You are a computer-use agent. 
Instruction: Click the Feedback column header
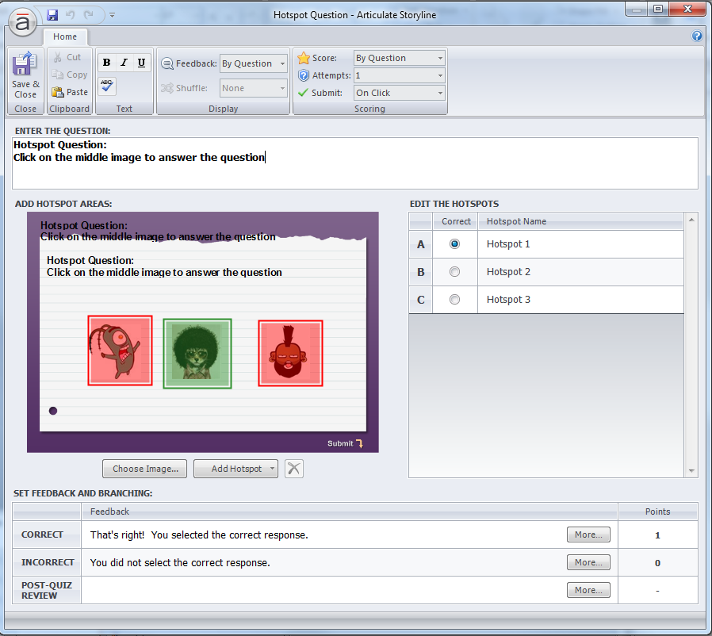tap(349, 511)
